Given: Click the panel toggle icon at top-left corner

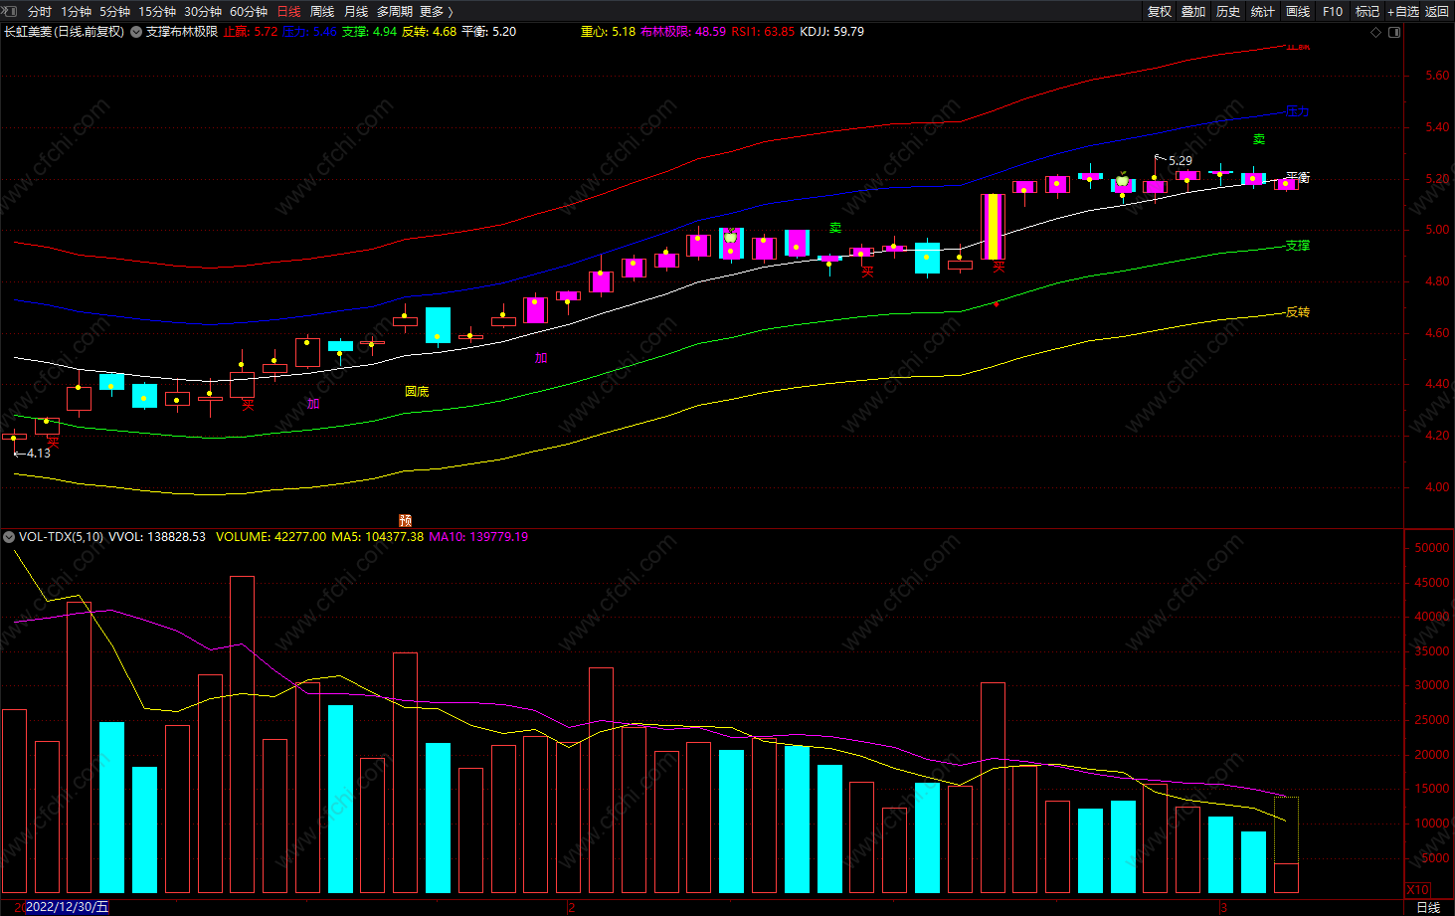Looking at the screenshot, I should (x=12, y=11).
